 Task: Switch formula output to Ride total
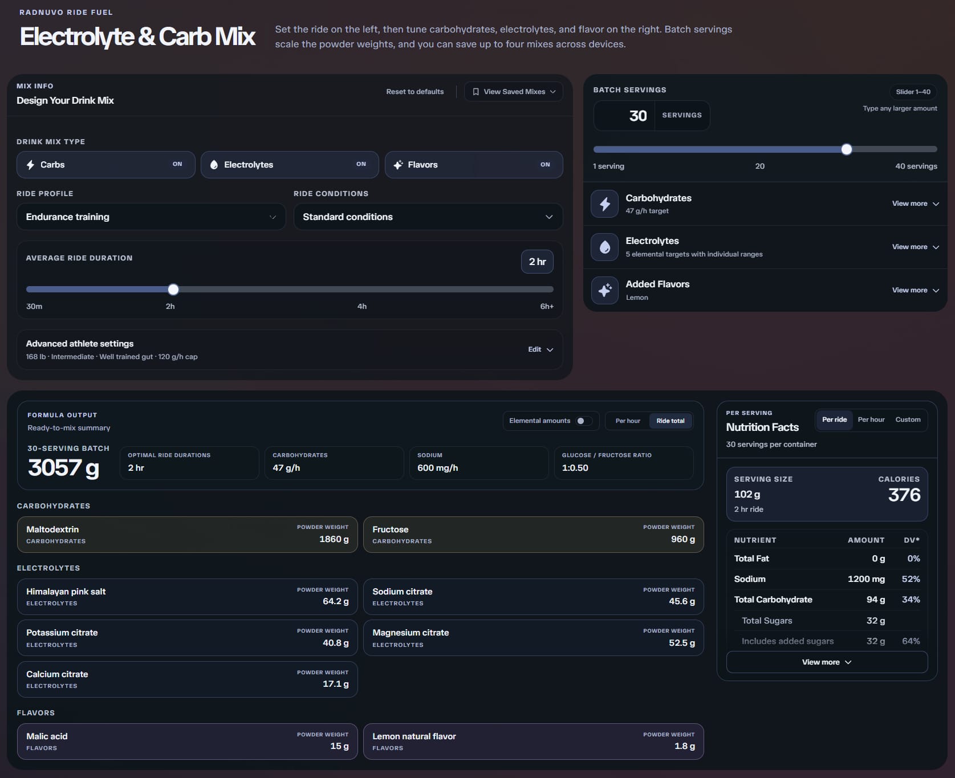coord(670,421)
